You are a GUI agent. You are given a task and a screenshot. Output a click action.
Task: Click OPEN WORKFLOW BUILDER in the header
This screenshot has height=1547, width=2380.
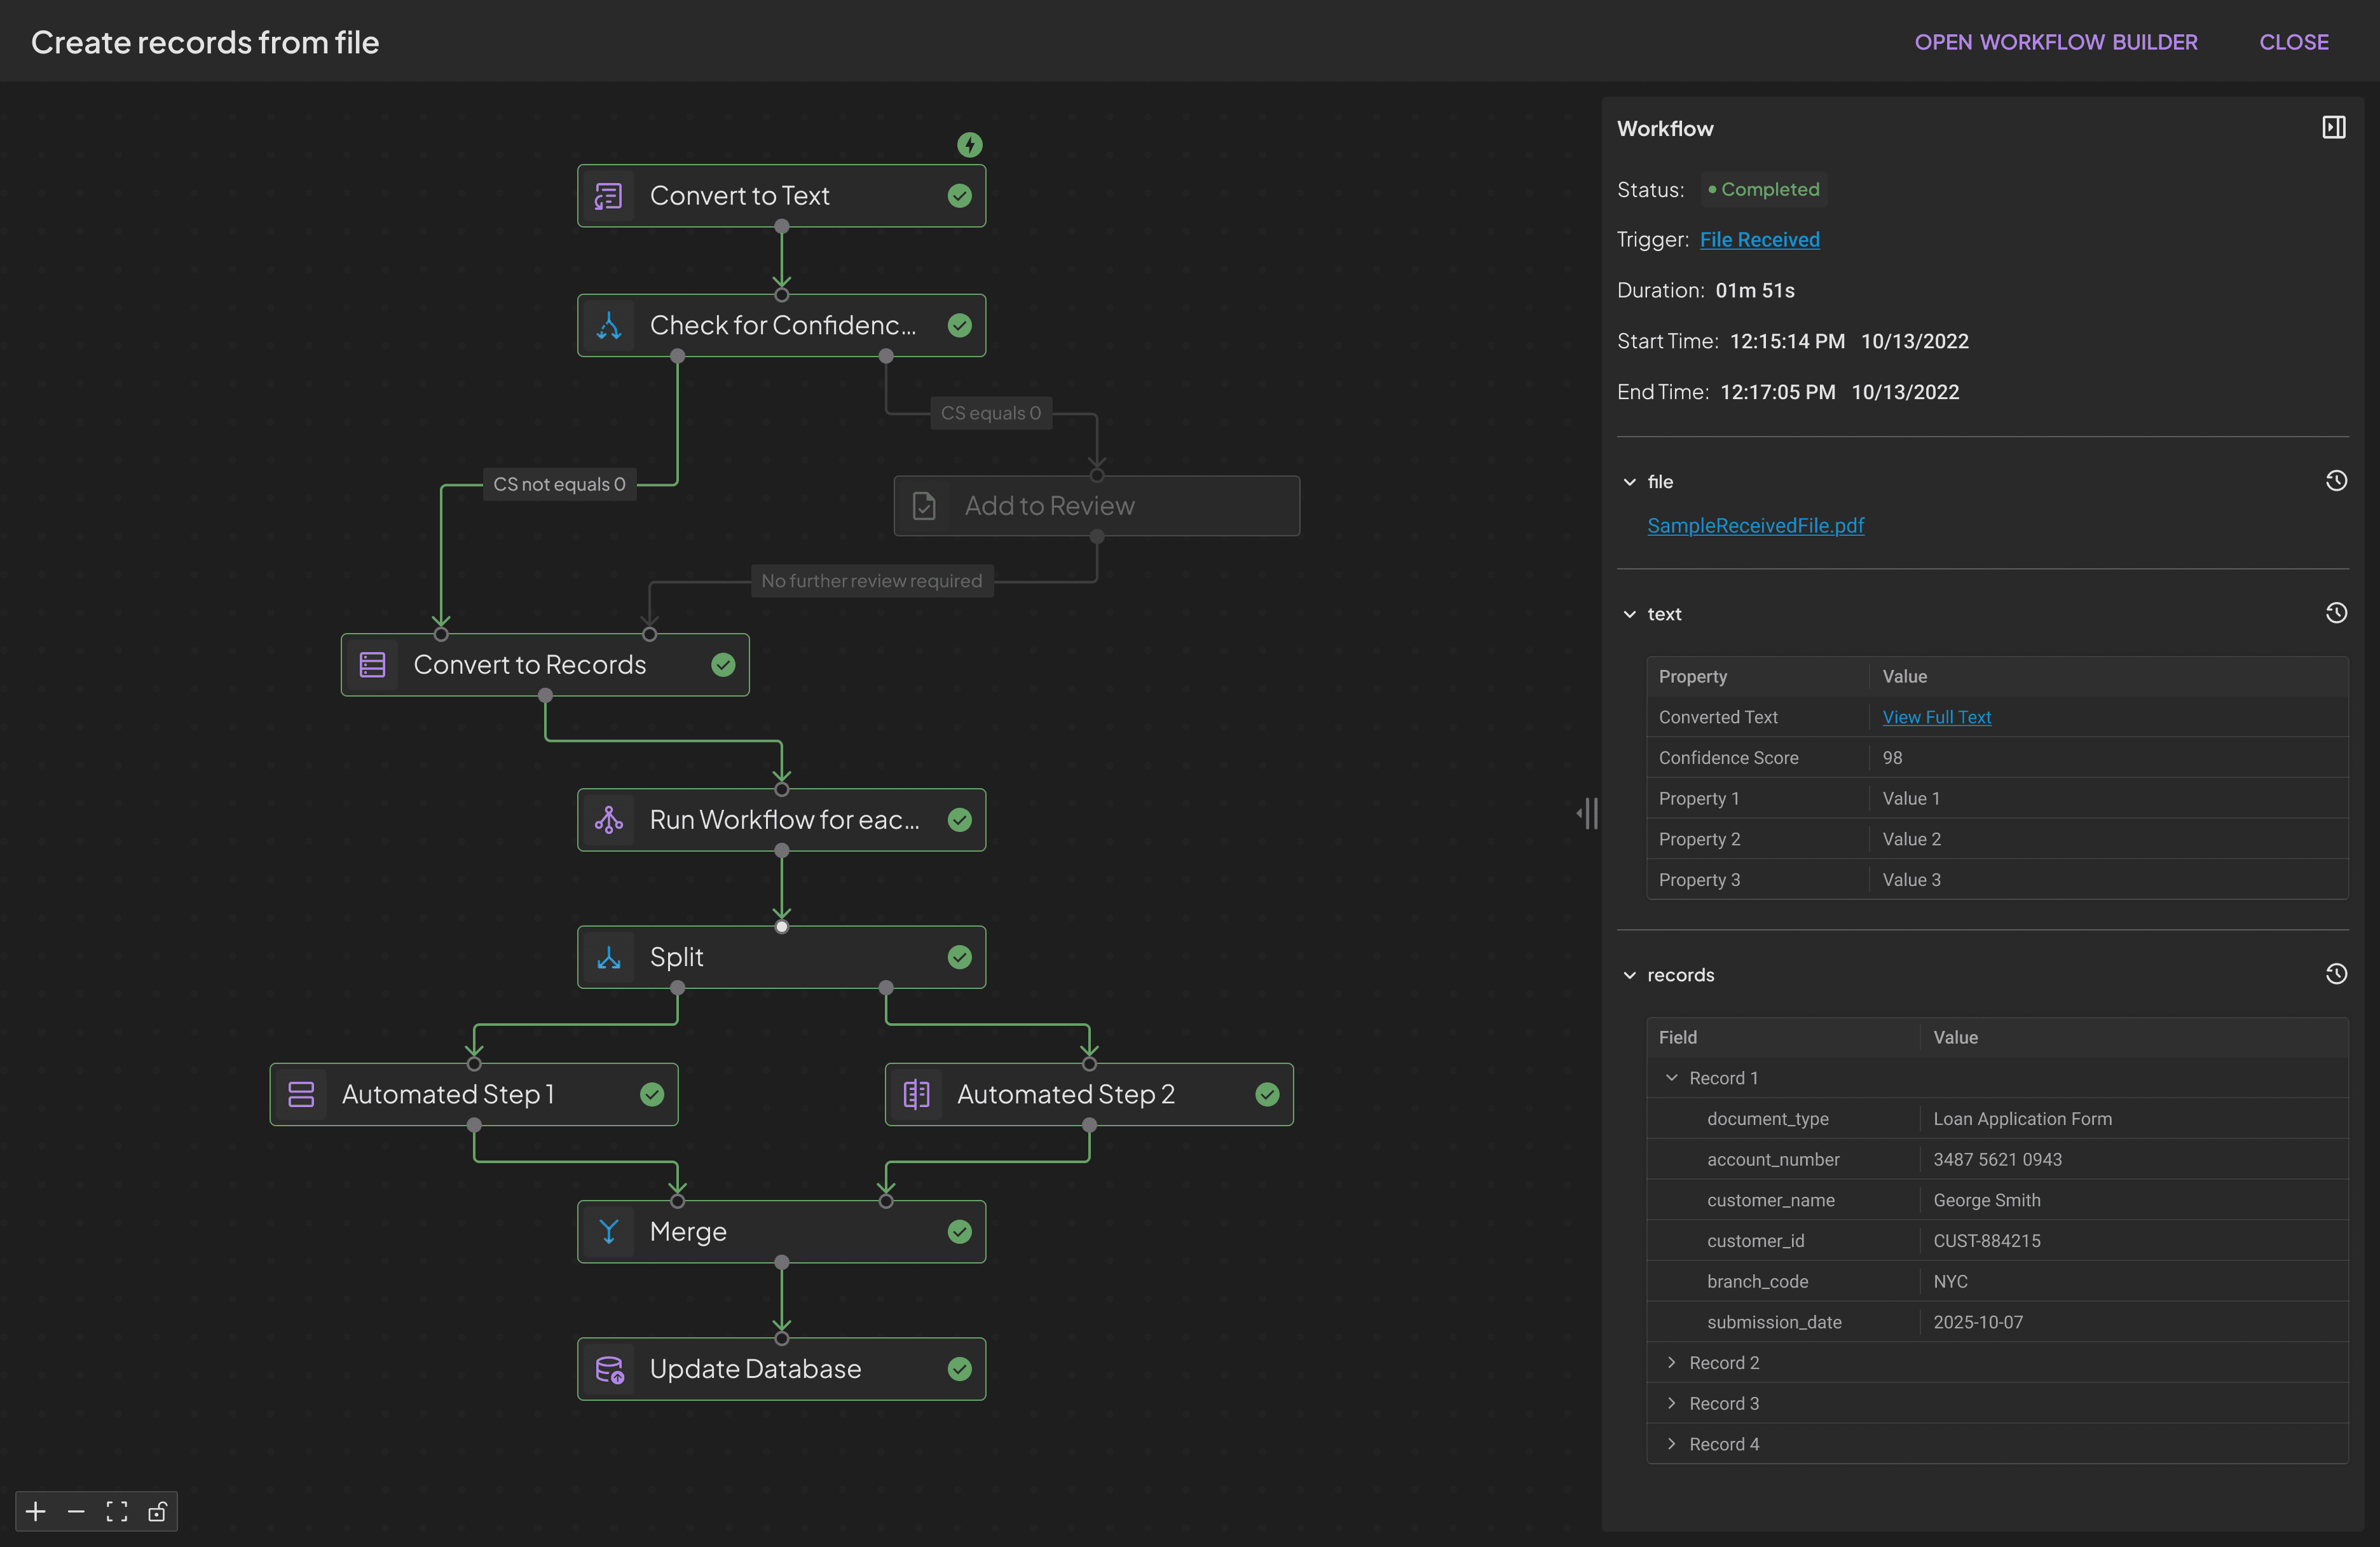[2056, 41]
